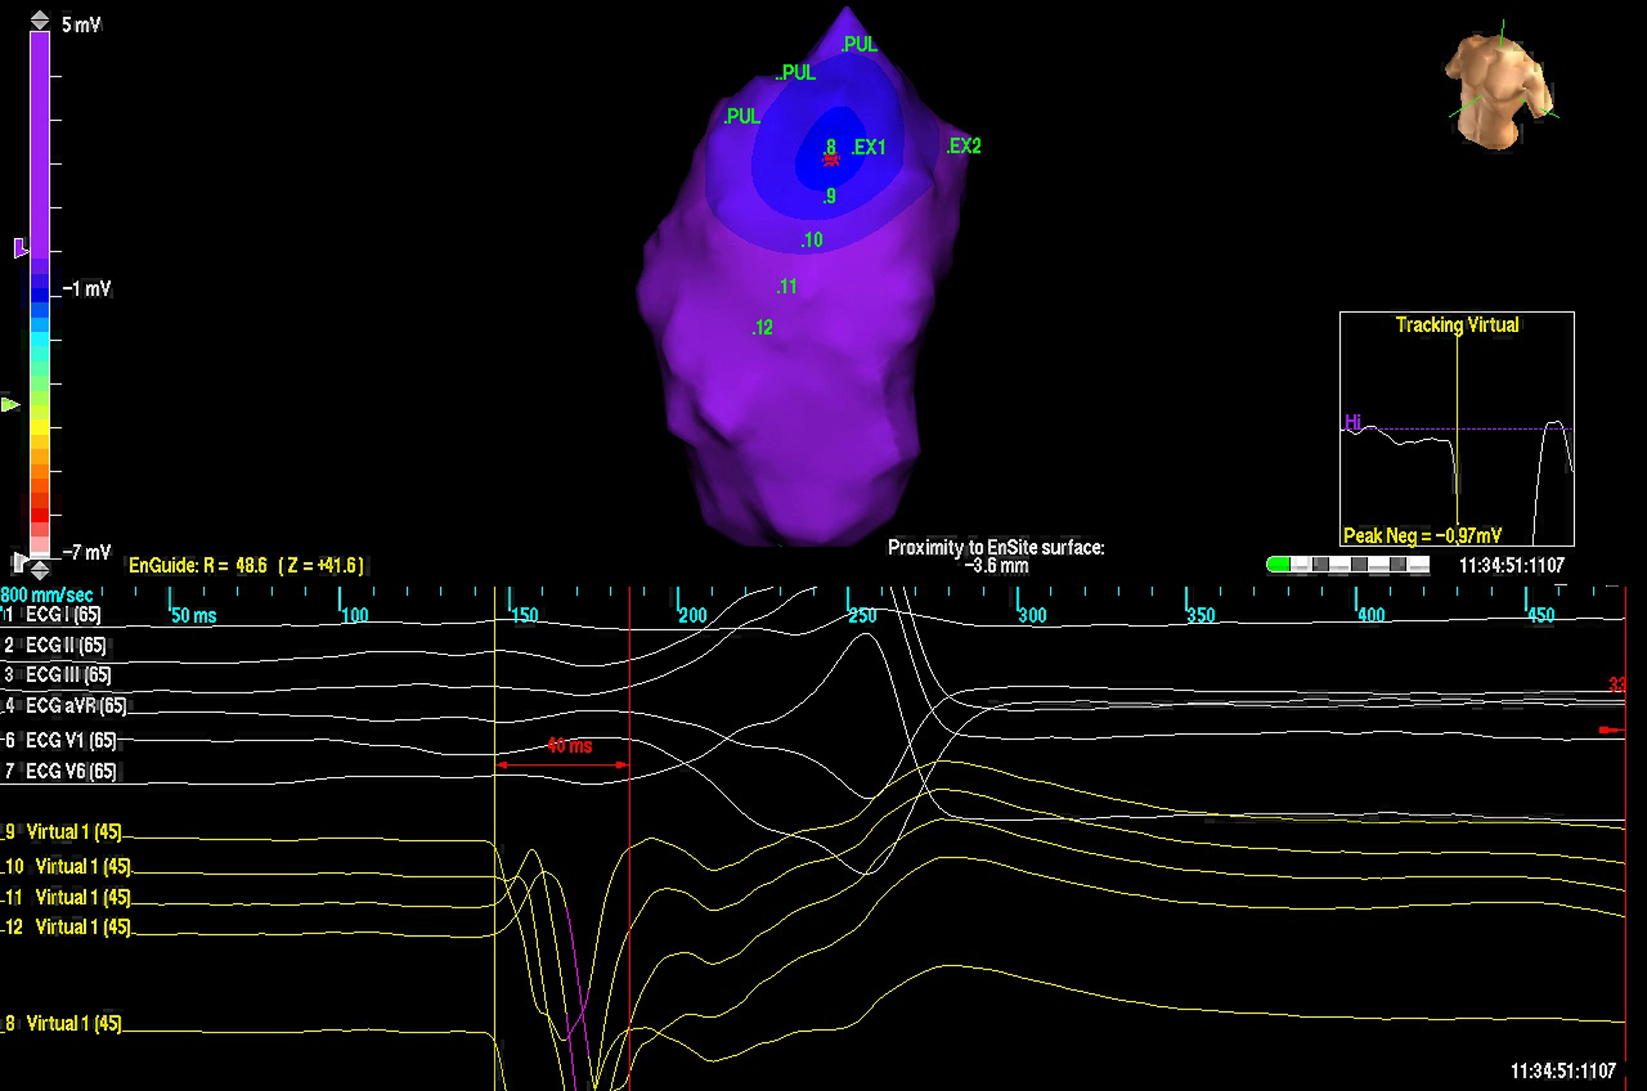Select the ECG aVR (65) channel label
The height and width of the screenshot is (1091, 1647).
point(75,706)
